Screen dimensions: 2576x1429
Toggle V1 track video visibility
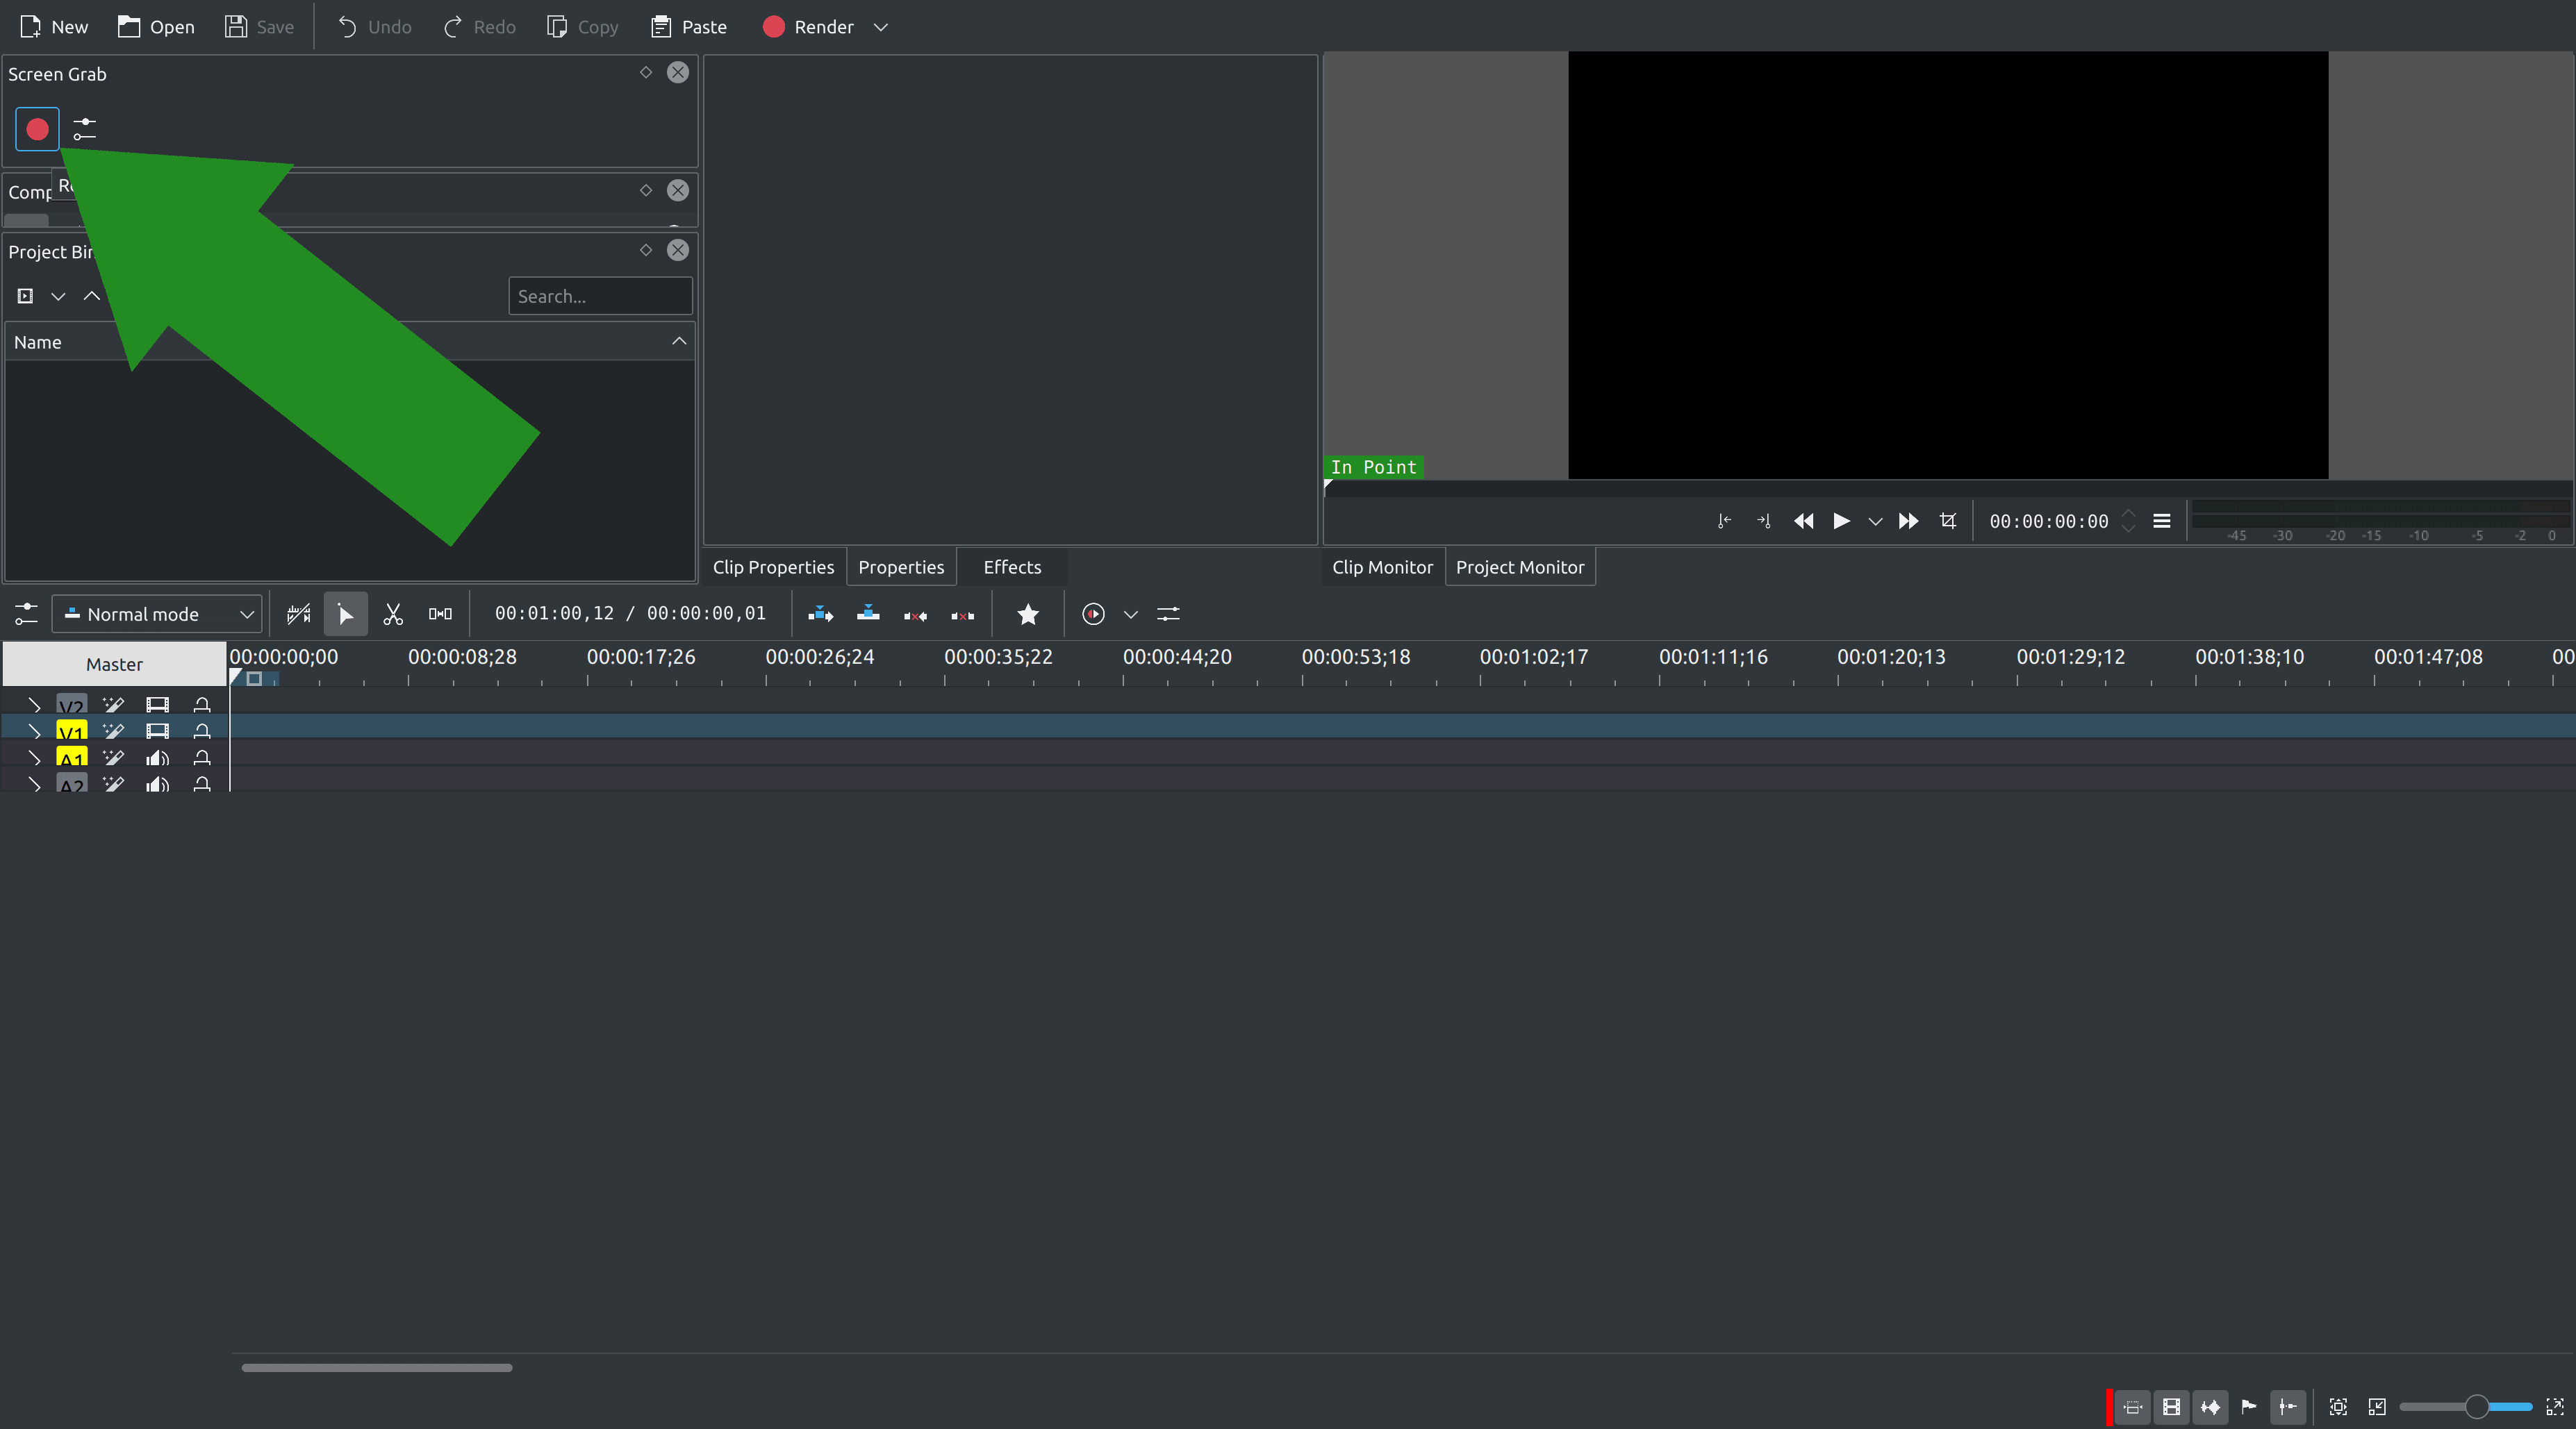tap(157, 730)
